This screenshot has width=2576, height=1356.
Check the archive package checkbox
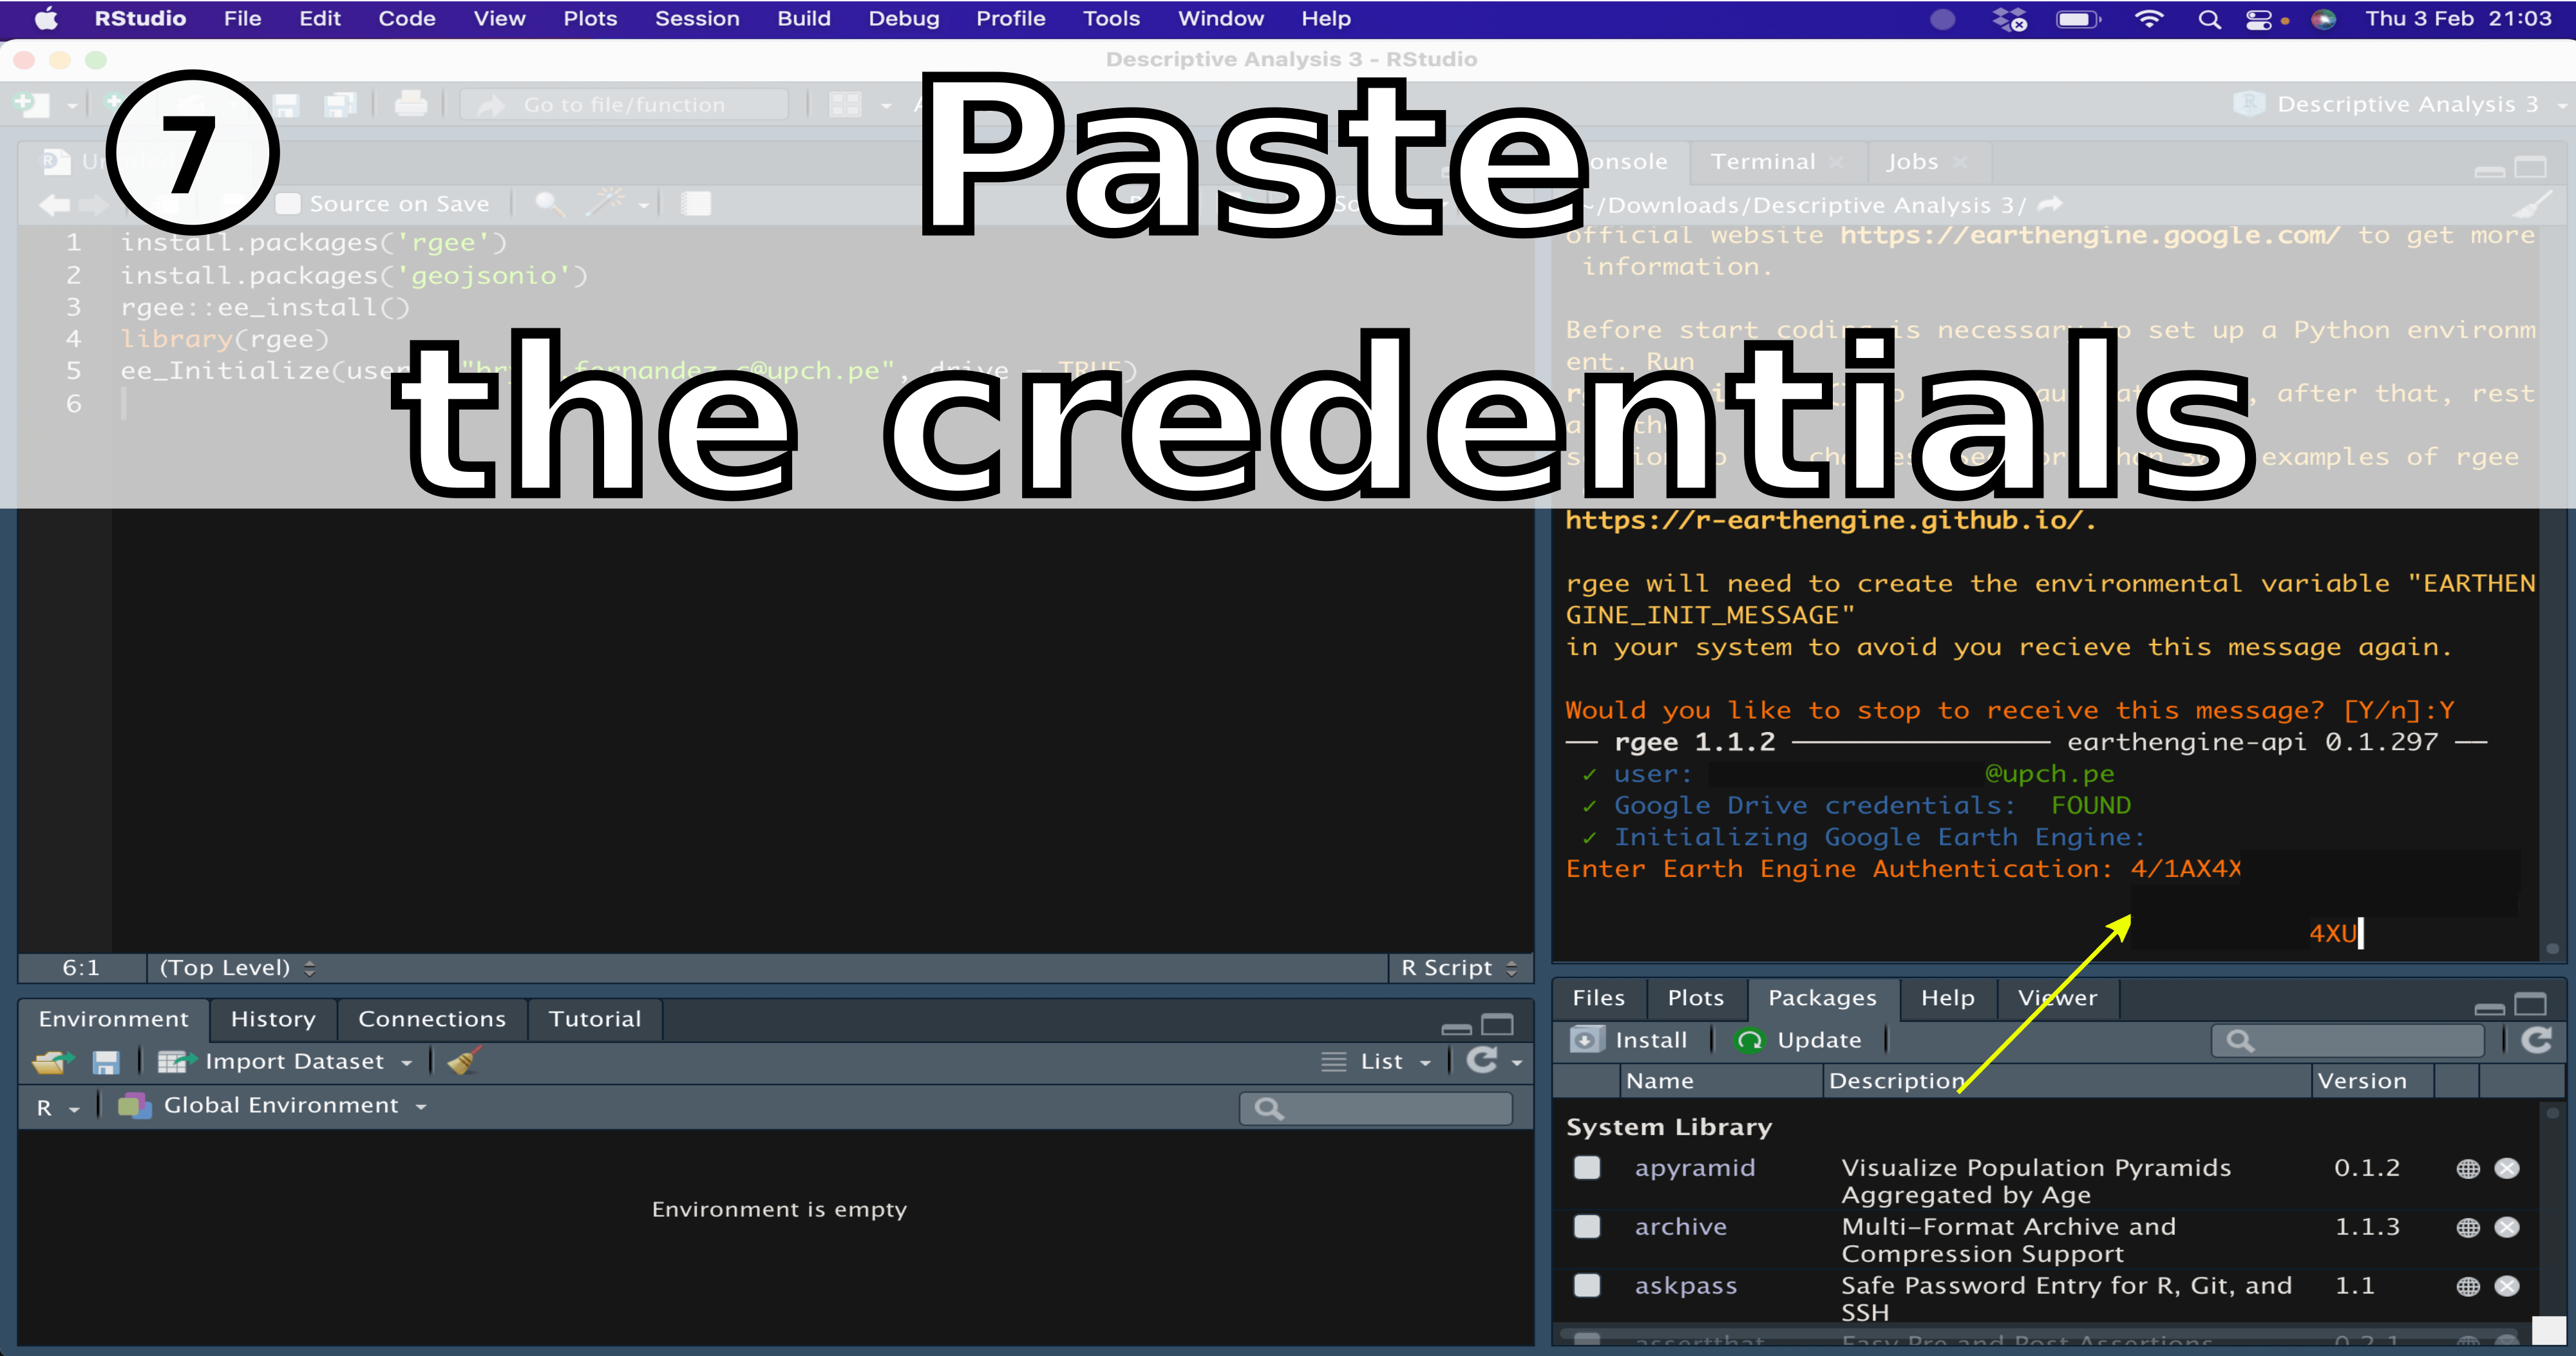coord(1587,1227)
